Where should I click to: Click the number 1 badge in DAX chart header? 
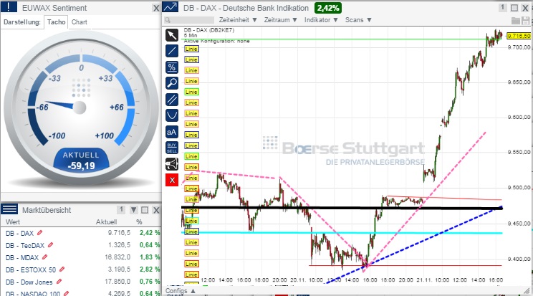point(503,7)
